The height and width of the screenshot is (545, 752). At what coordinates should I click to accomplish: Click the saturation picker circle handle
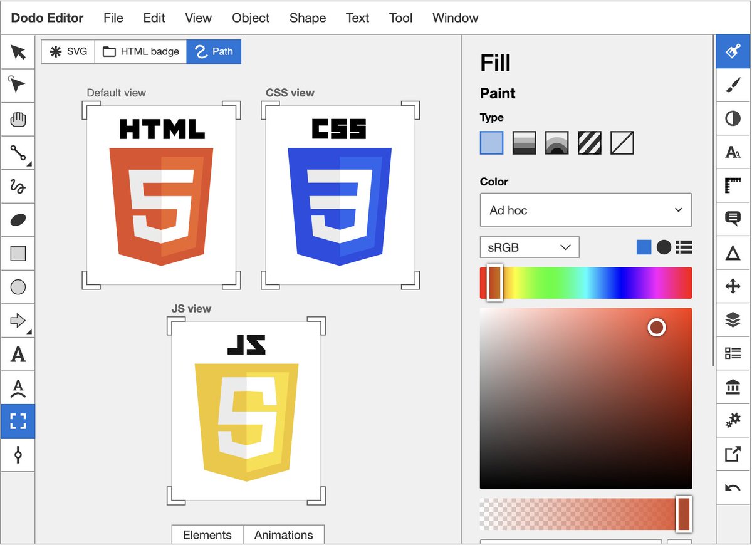tap(656, 327)
